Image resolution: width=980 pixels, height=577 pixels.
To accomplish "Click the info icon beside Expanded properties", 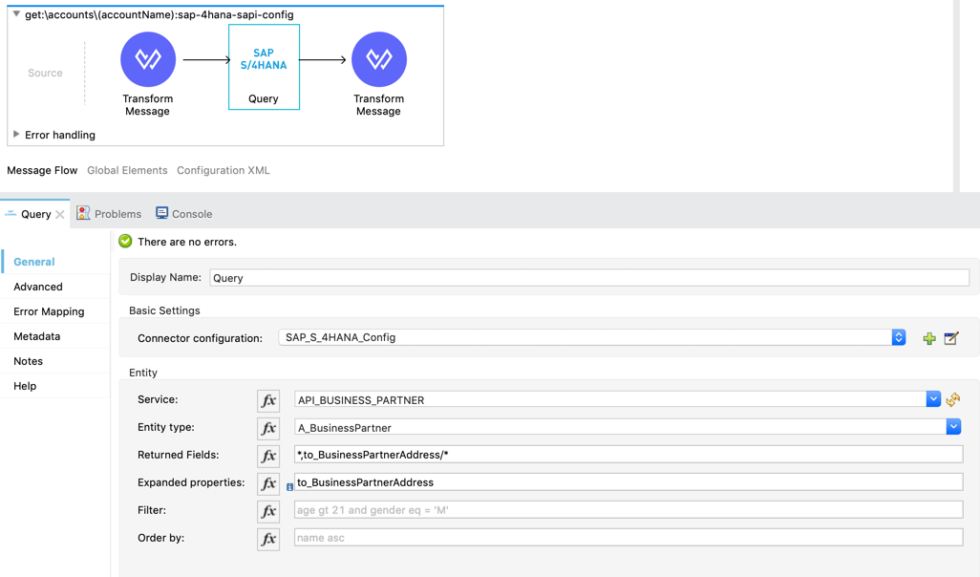I will [289, 487].
